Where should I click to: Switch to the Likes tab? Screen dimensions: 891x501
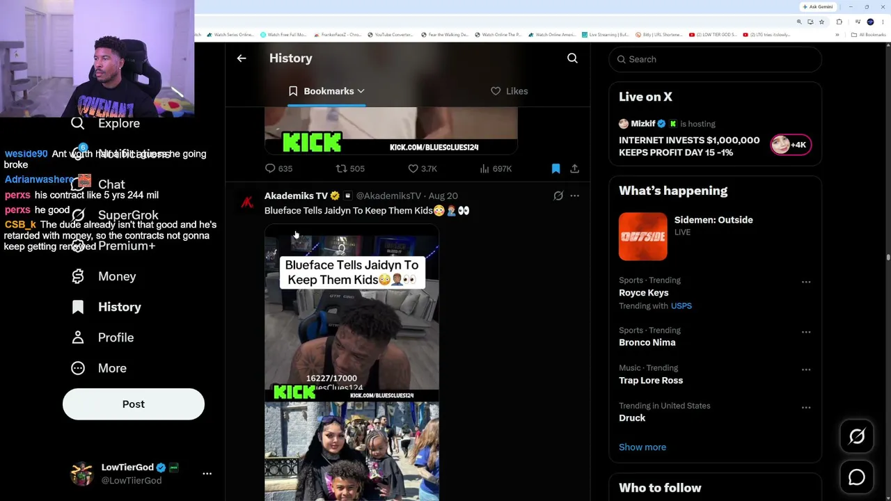[510, 91]
